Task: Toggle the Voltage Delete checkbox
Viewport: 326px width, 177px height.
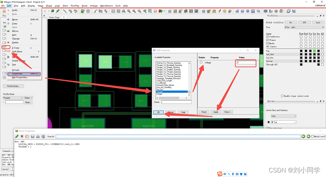Action: click(201, 62)
